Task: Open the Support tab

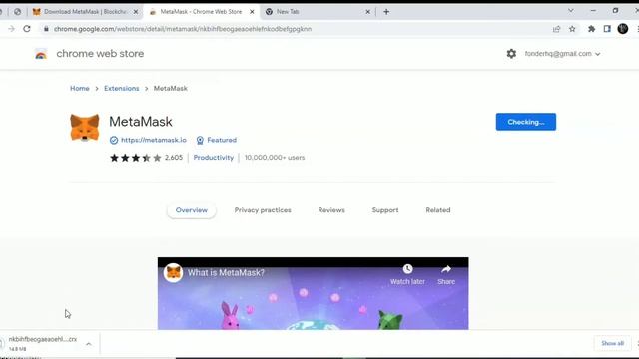Action: tap(385, 210)
